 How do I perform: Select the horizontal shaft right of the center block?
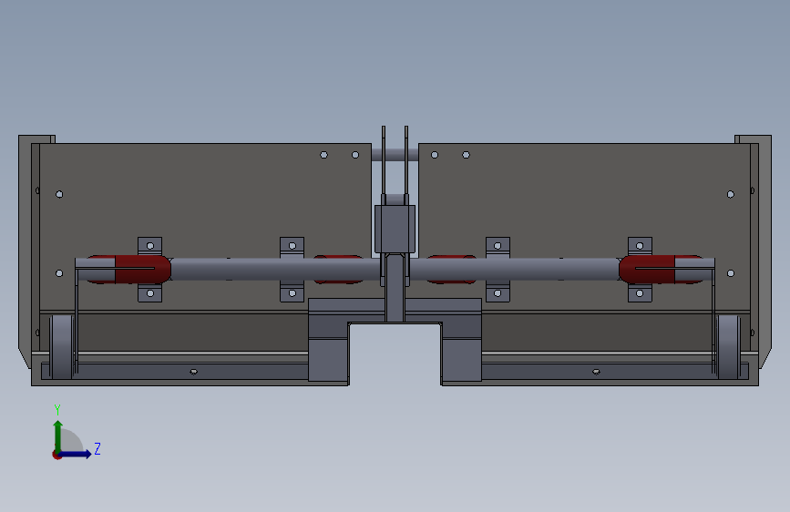[514, 269]
